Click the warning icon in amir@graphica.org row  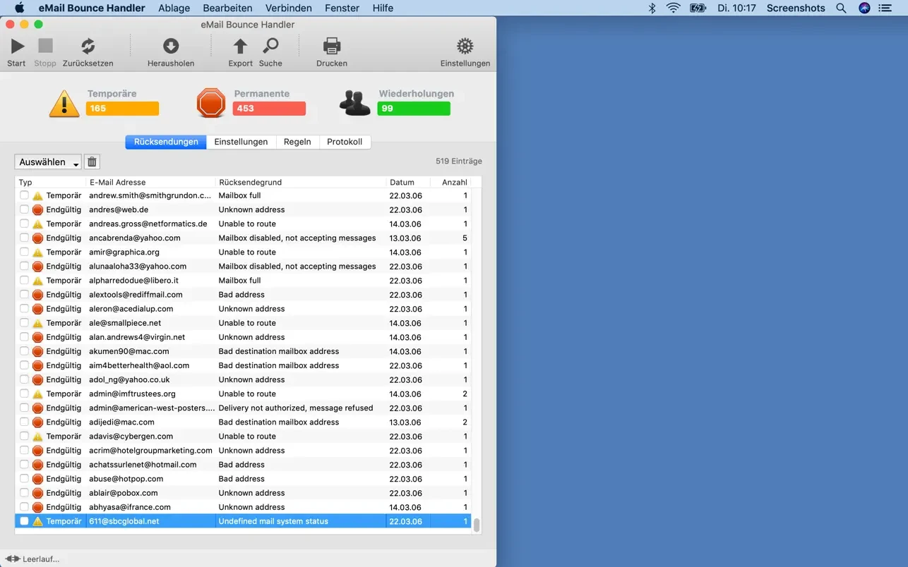pos(38,252)
